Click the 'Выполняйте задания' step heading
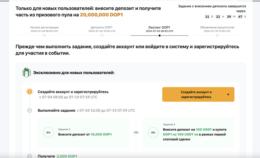 click(x=56, y=111)
